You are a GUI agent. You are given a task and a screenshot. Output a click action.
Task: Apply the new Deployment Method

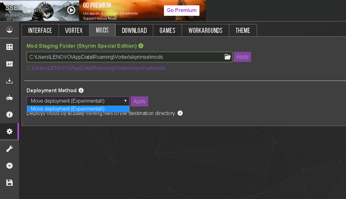coord(139,101)
